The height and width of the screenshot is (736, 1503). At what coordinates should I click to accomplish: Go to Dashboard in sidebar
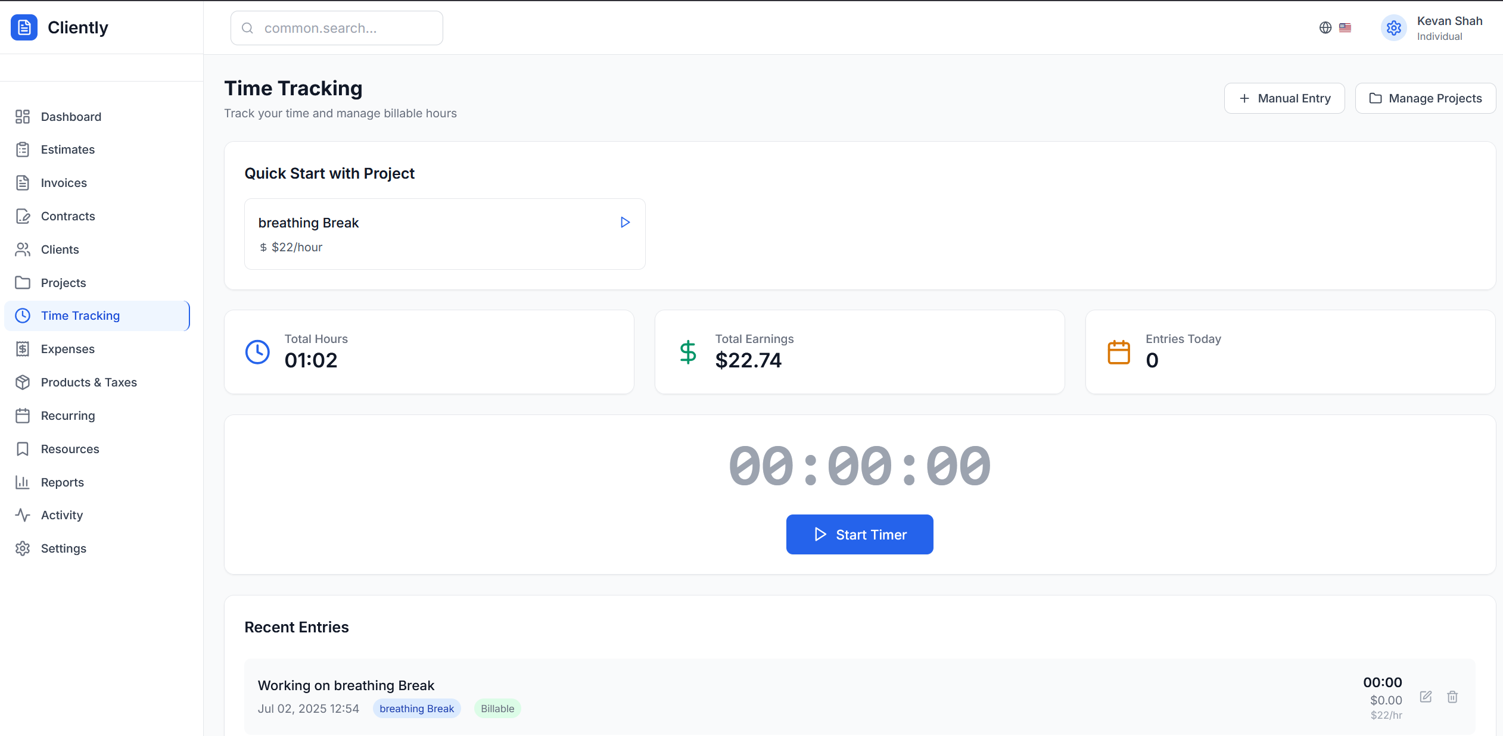tap(71, 117)
